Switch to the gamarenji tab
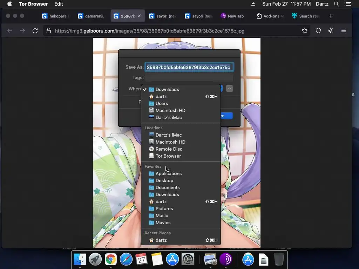Screen dimensions: 359x269 pos(92,16)
